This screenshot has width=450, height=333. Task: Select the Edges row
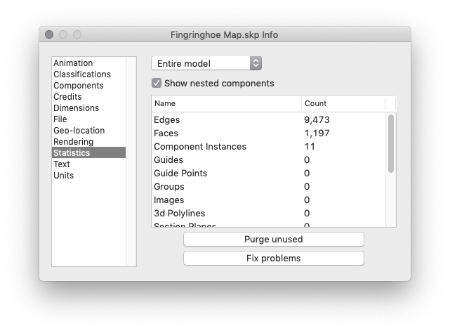click(269, 120)
